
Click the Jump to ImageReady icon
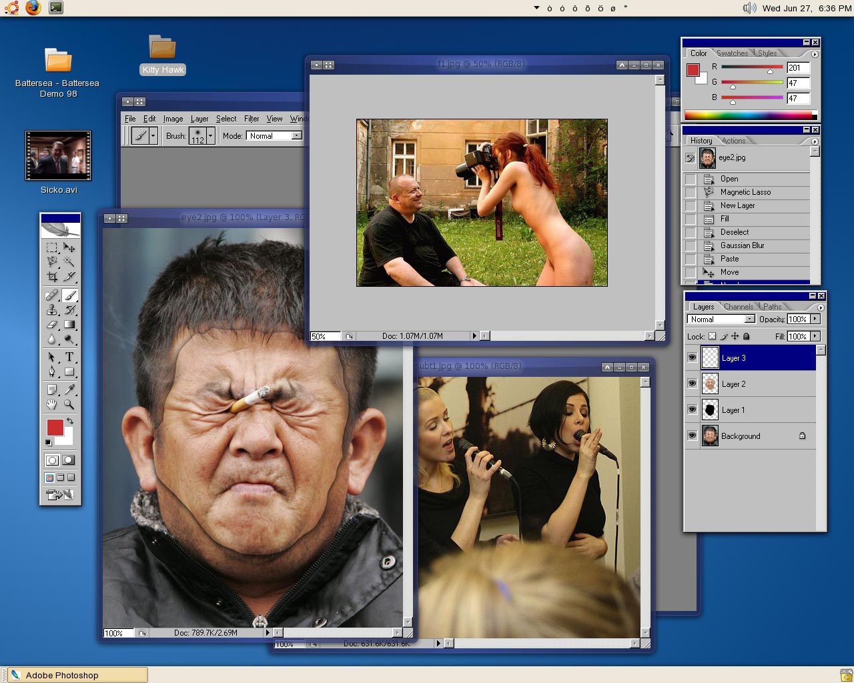(x=60, y=494)
